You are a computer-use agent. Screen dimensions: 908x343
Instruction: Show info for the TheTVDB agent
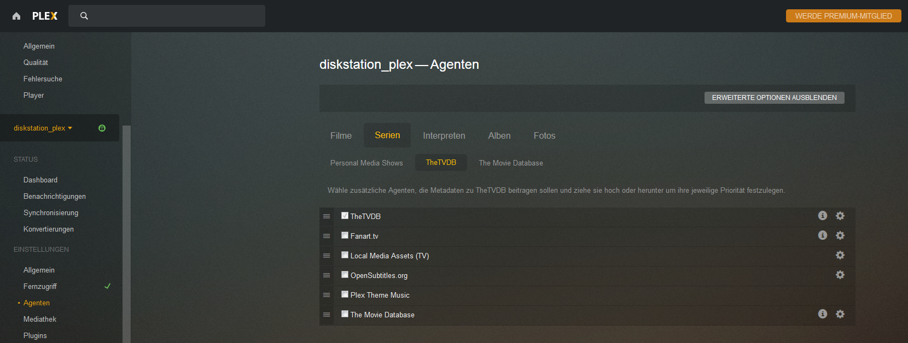click(x=823, y=215)
